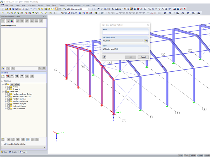Toggle the Table display icon
The height and width of the screenshot is (157, 210).
60,9
